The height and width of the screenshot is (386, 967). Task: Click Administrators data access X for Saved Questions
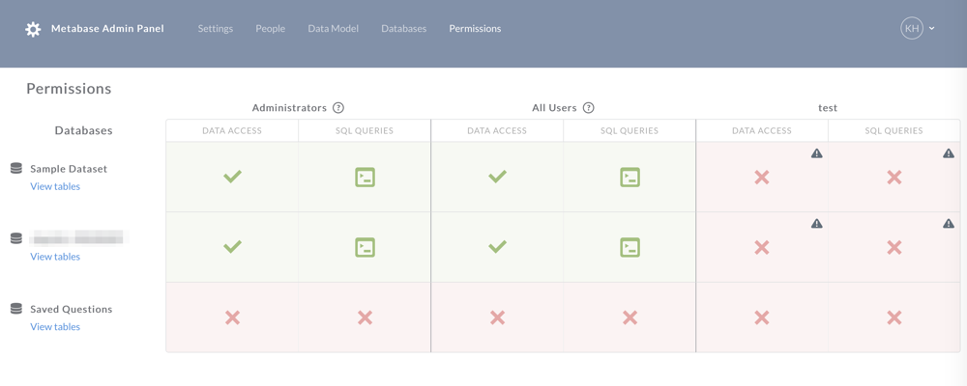tap(232, 317)
